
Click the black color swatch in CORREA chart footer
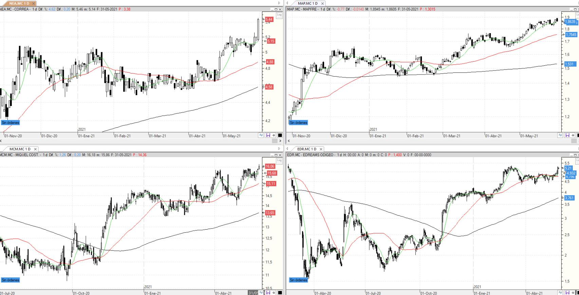click(x=280, y=135)
